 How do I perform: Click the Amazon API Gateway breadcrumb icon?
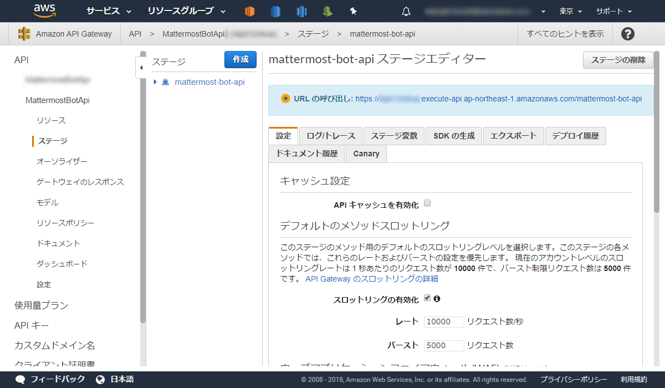23,33
